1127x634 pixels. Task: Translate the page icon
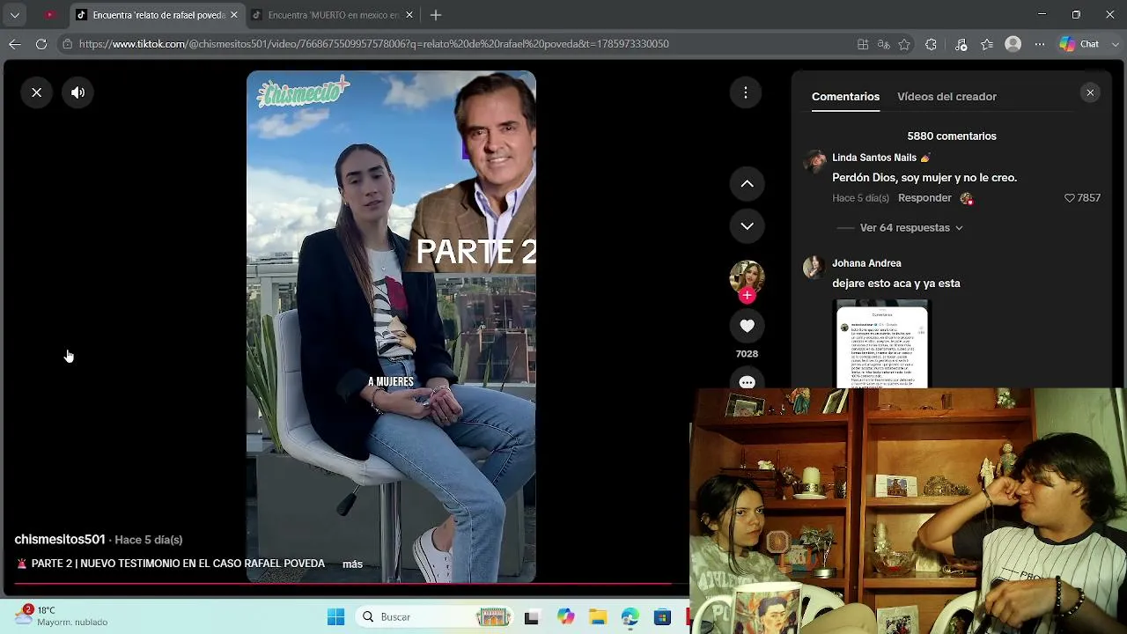883,44
